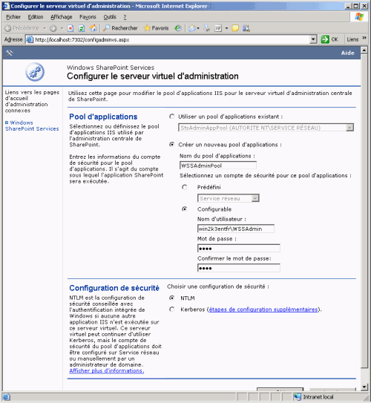Click the vertical scrollbar down arrow
371x403 pixels.
364,387
